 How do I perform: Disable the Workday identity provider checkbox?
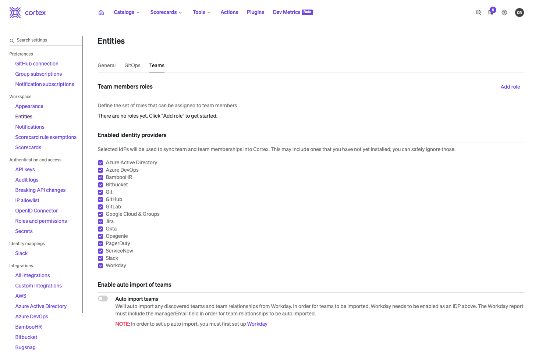(100, 266)
